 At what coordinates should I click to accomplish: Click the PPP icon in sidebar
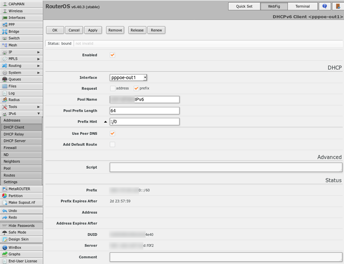[x=5, y=25]
